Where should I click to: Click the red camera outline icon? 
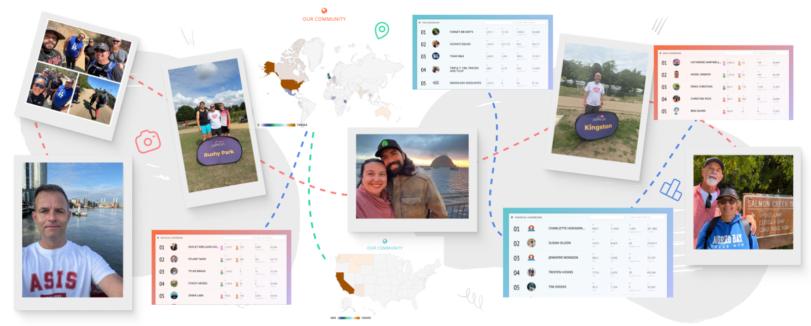tap(148, 142)
